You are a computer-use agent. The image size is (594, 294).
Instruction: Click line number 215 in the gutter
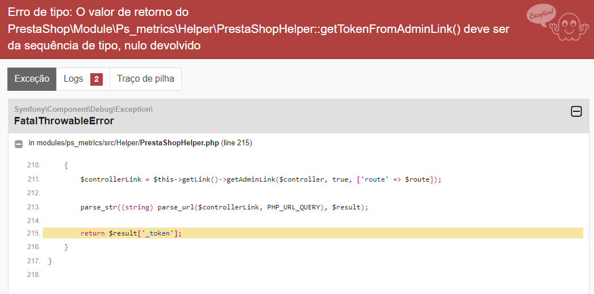point(34,233)
